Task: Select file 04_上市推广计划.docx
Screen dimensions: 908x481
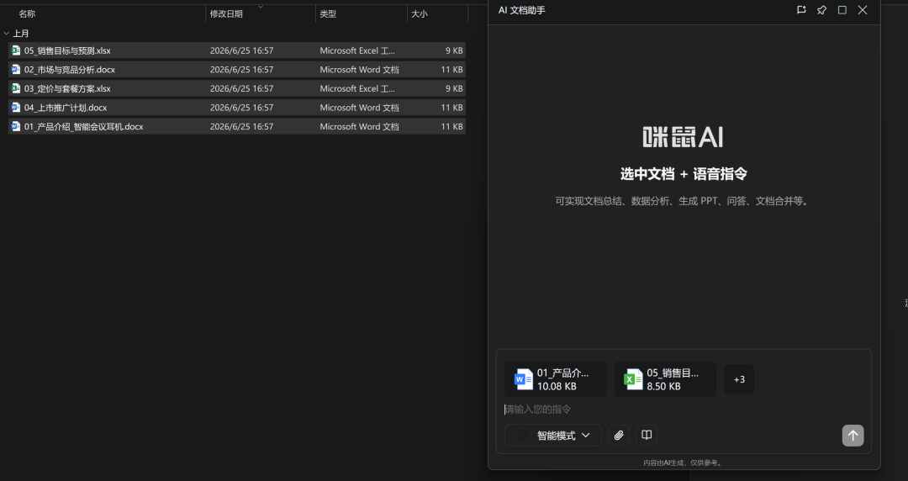Action: pyautogui.click(x=237, y=108)
